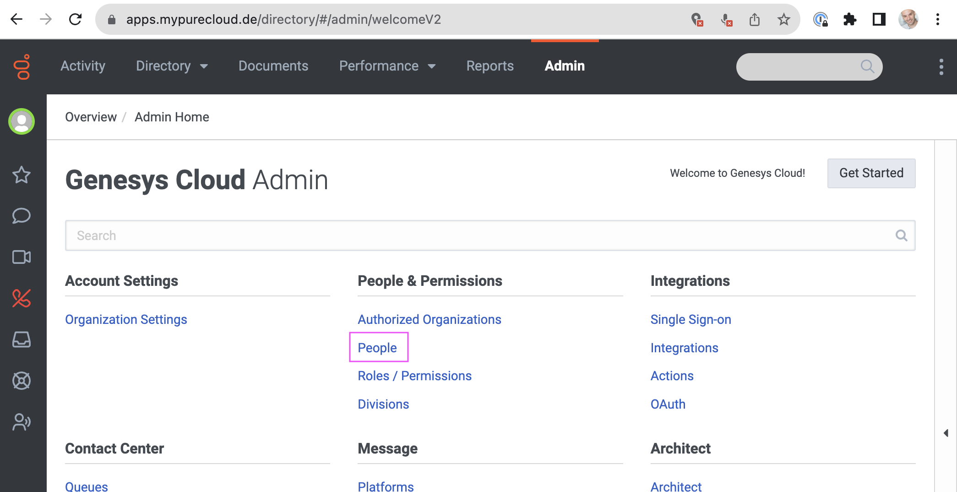Viewport: 957px width, 492px height.
Task: Click the red phone Calls icon
Action: coord(22,298)
